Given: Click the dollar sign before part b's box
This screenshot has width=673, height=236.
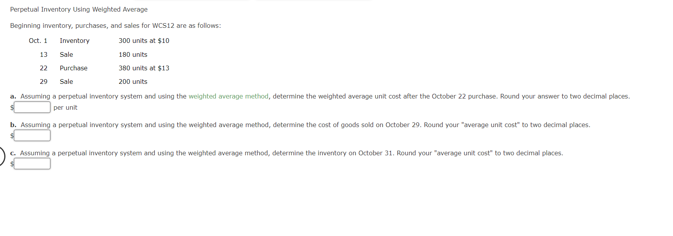Looking at the screenshot, I should click(12, 135).
